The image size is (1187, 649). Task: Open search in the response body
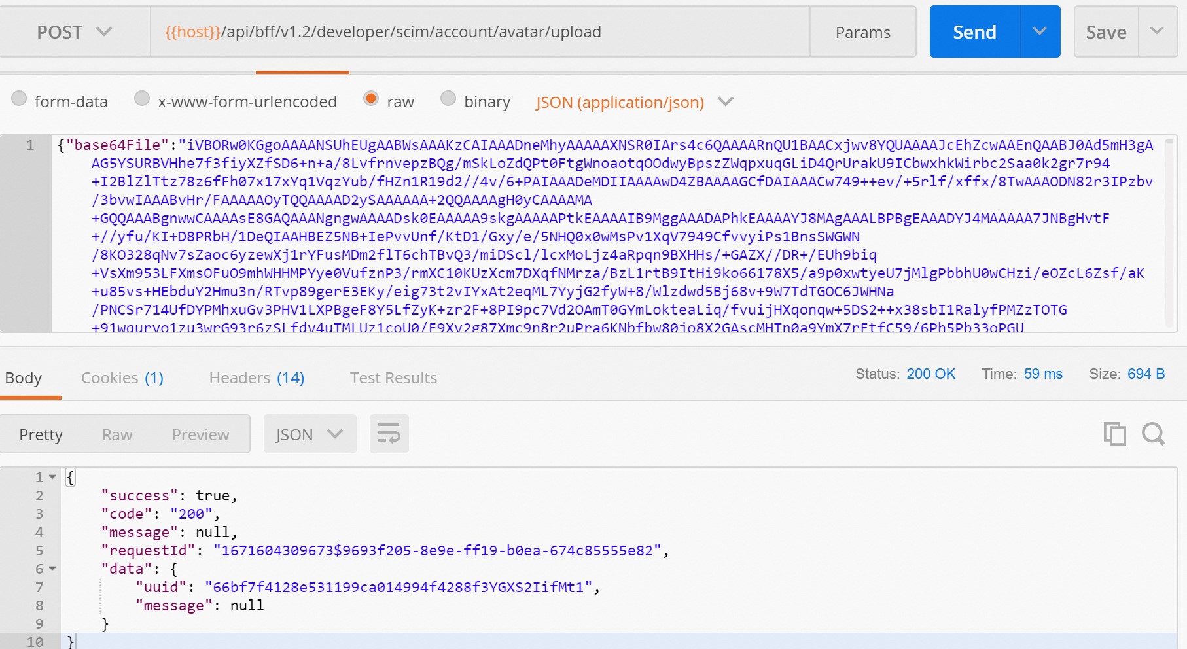(1153, 434)
